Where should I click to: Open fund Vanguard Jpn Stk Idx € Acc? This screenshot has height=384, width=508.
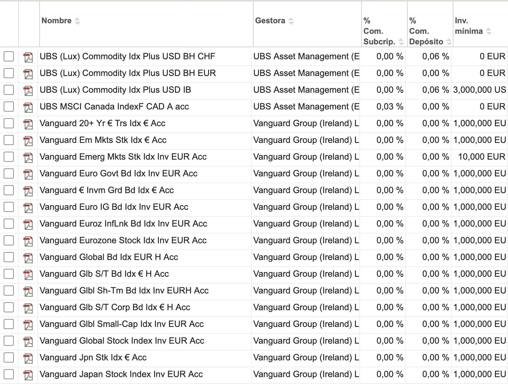93,357
